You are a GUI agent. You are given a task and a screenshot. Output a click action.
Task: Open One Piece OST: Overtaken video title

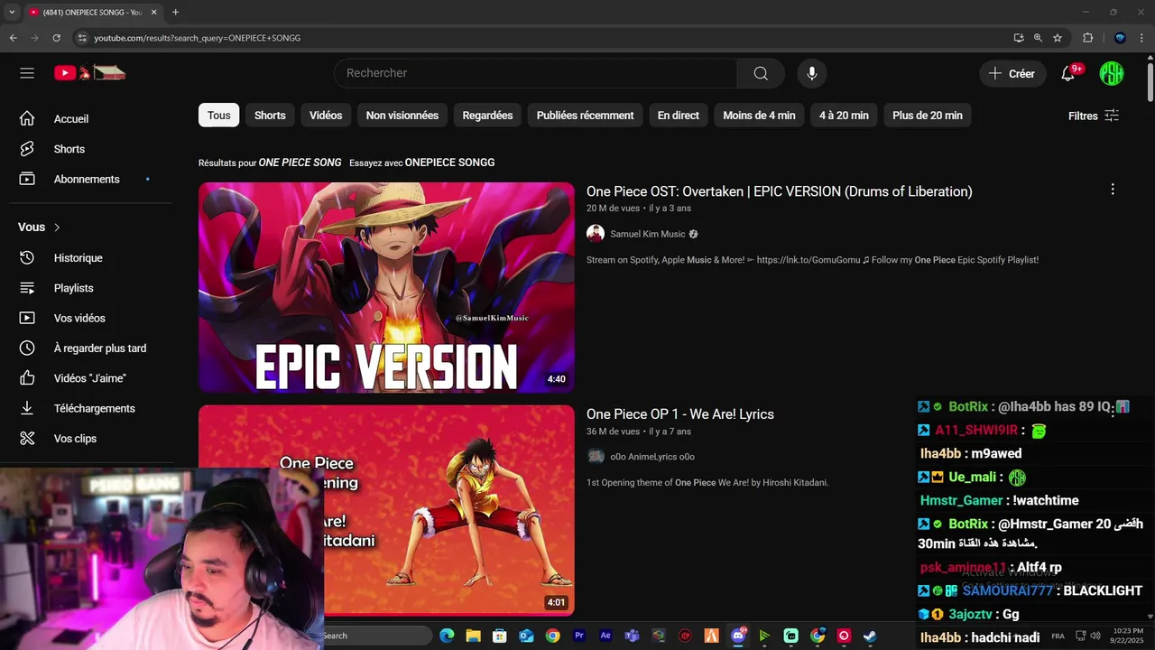780,191
